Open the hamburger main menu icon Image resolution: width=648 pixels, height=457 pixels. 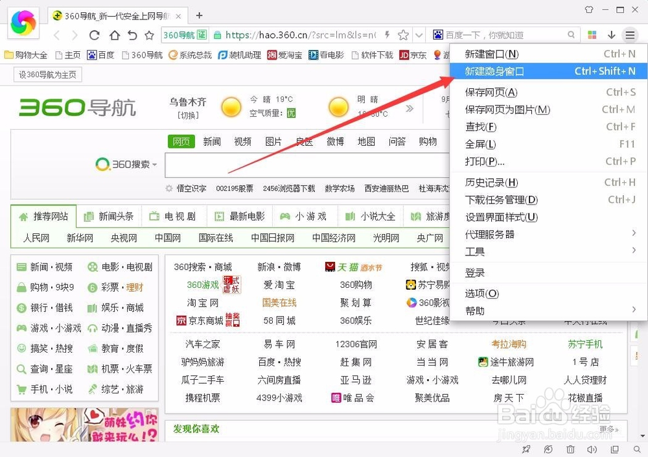coord(630,34)
